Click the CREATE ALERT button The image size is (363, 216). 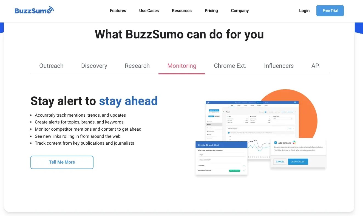coord(298,162)
